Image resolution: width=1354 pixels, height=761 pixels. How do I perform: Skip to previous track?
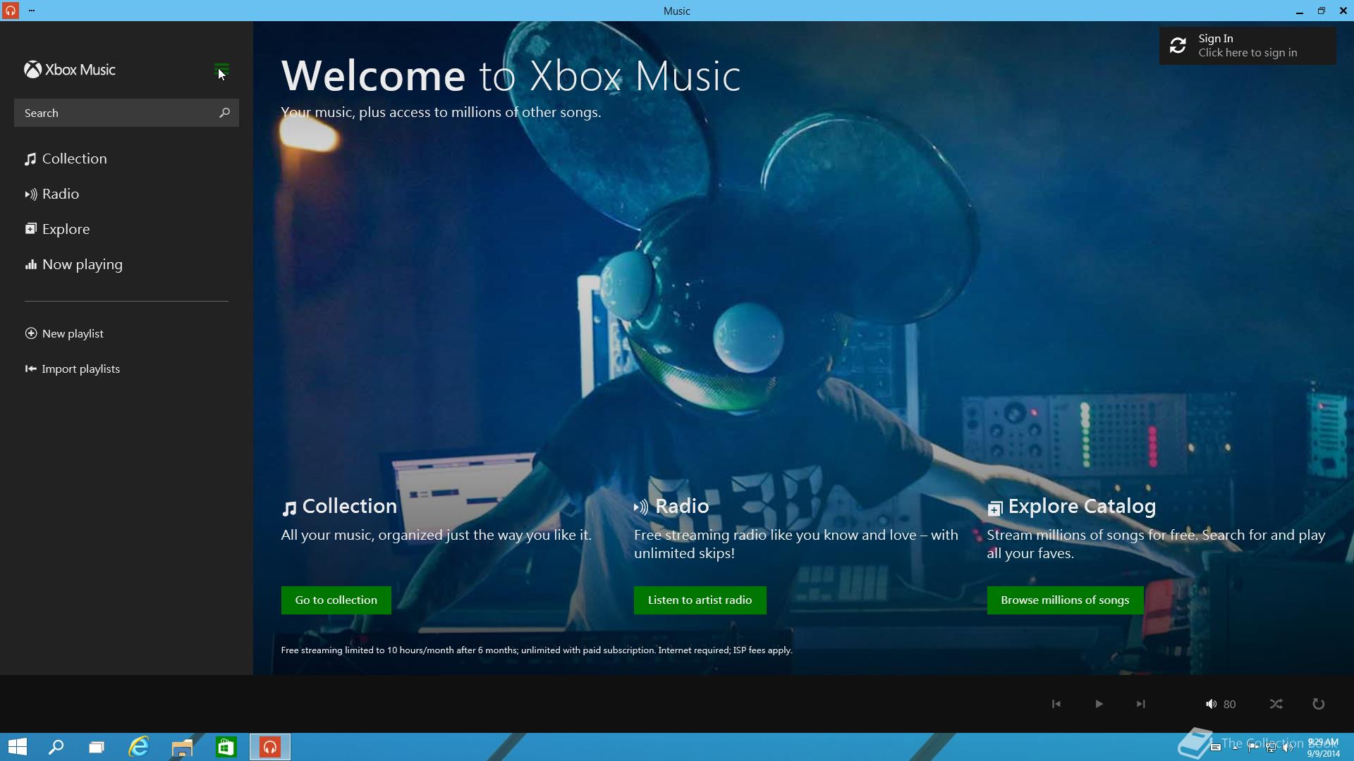pos(1056,704)
